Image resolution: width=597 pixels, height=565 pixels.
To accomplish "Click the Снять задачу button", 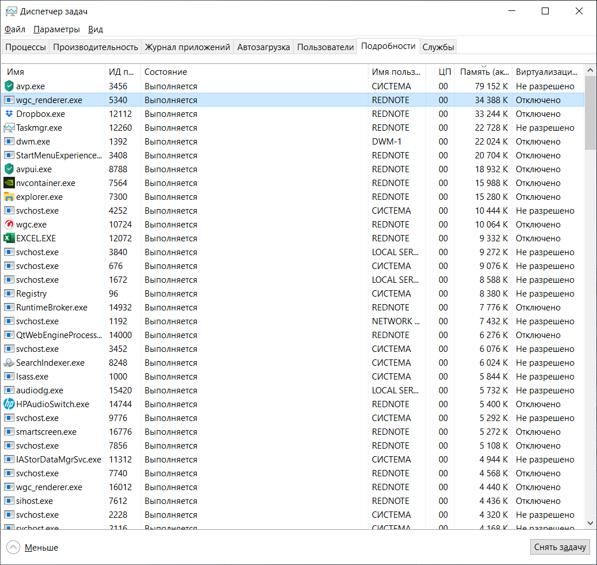I will point(560,547).
